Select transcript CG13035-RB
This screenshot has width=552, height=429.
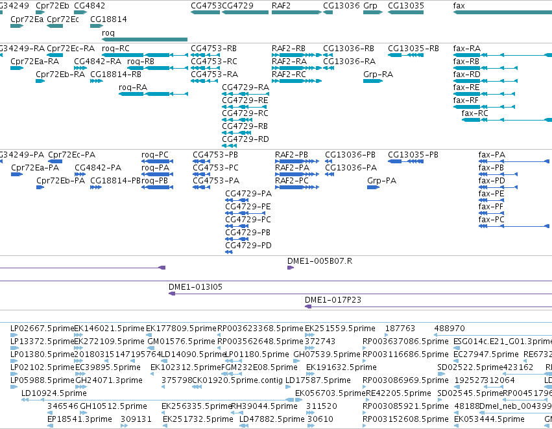click(x=405, y=55)
